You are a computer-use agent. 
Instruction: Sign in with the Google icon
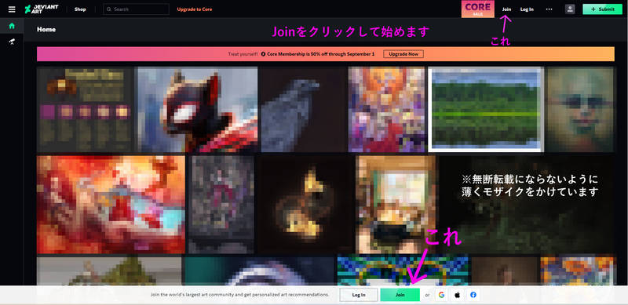[x=441, y=295]
